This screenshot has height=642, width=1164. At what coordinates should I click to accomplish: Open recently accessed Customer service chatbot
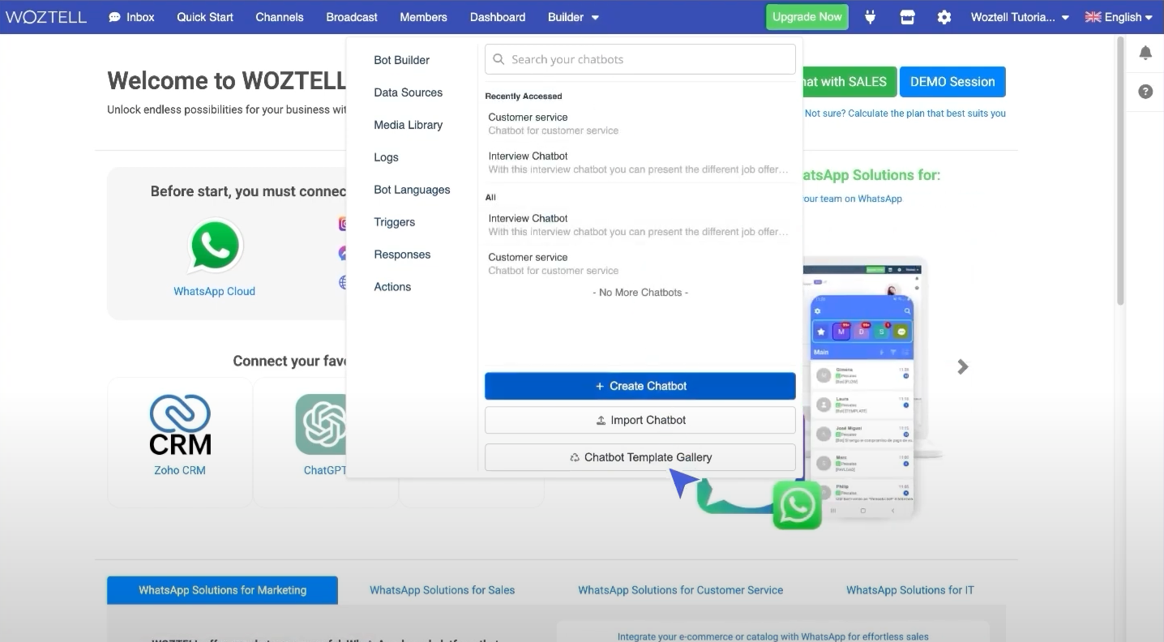pos(640,123)
